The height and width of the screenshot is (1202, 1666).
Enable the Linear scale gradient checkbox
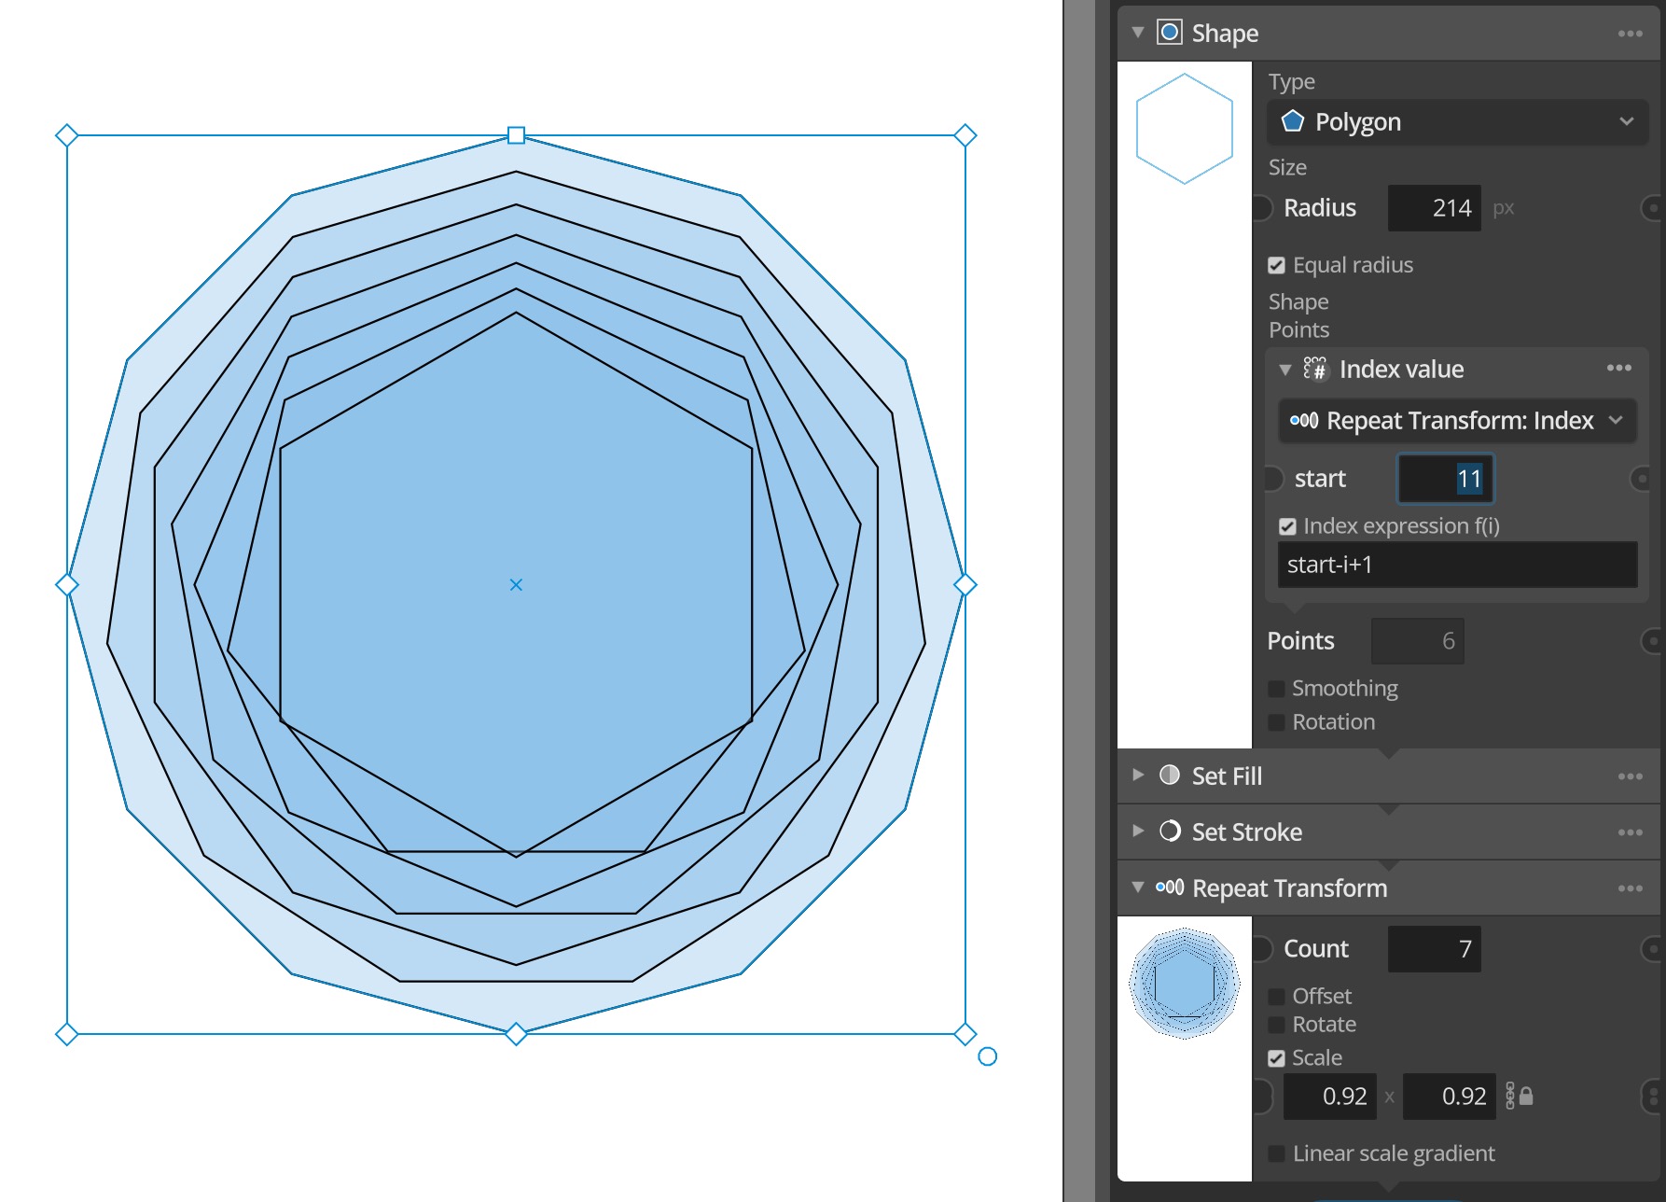(1277, 1154)
